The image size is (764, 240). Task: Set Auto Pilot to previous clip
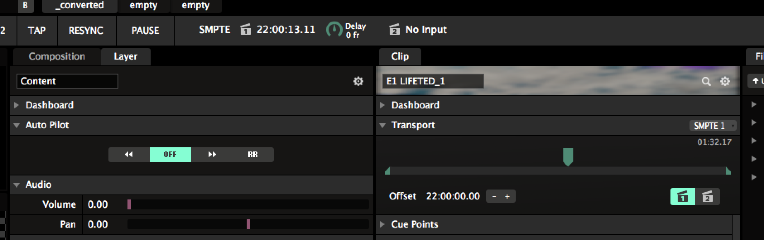tap(129, 155)
